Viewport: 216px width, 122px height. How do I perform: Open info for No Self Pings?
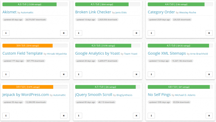151,116
